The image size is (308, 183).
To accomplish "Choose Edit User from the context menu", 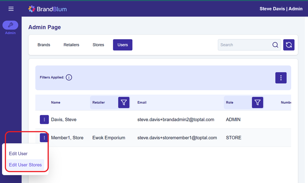I will [18, 154].
